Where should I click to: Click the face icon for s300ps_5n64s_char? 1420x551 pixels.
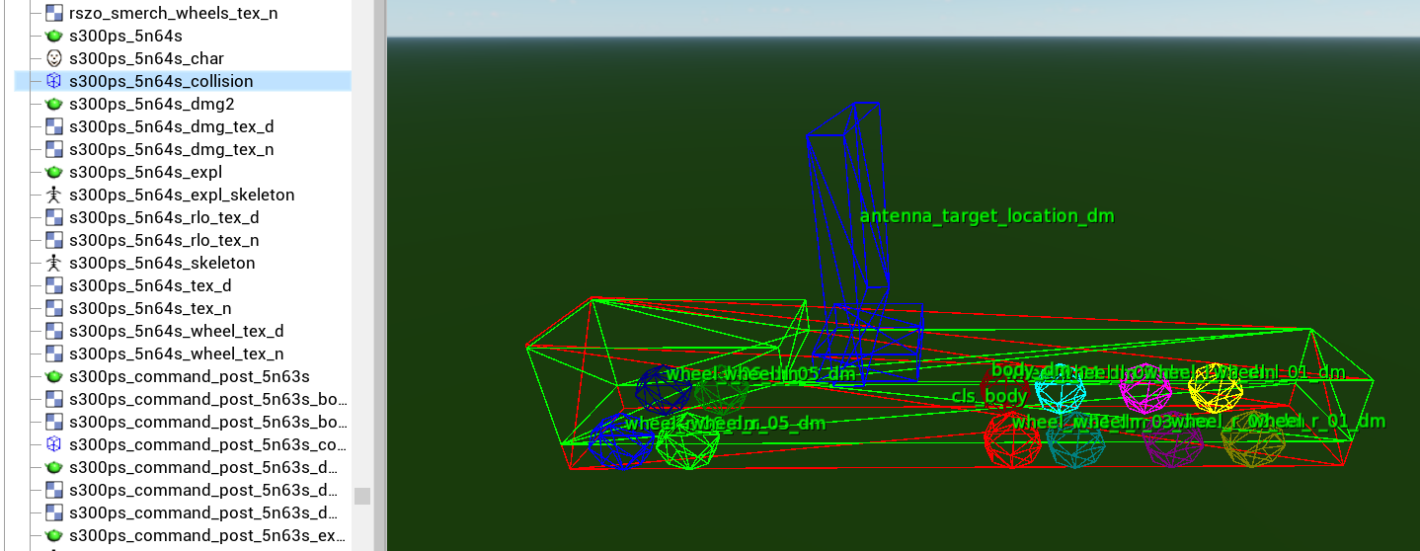pos(54,58)
